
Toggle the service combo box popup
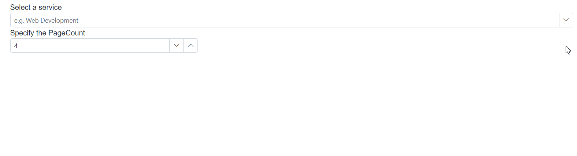[x=566, y=20]
